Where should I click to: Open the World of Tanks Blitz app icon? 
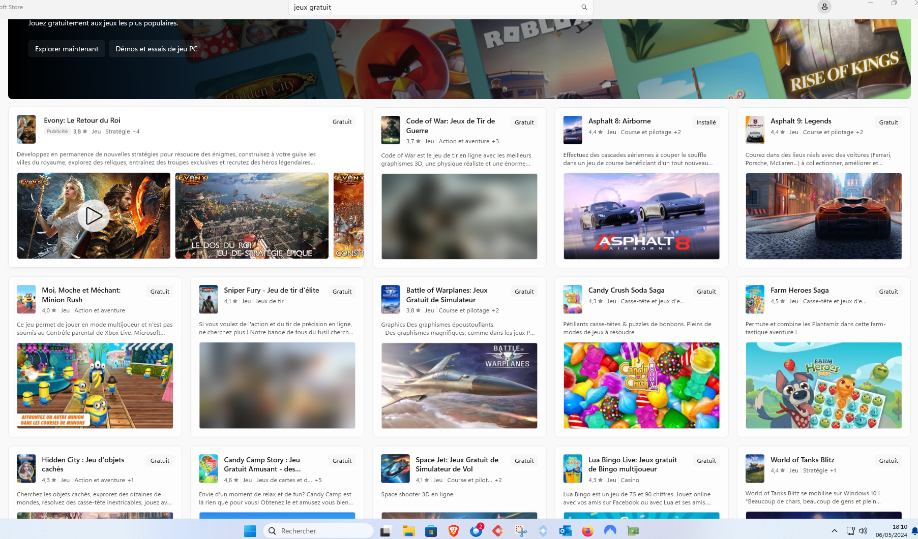755,468
